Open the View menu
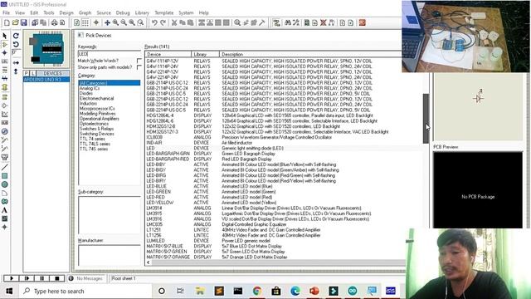The height and width of the screenshot is (299, 531). tap(20, 12)
